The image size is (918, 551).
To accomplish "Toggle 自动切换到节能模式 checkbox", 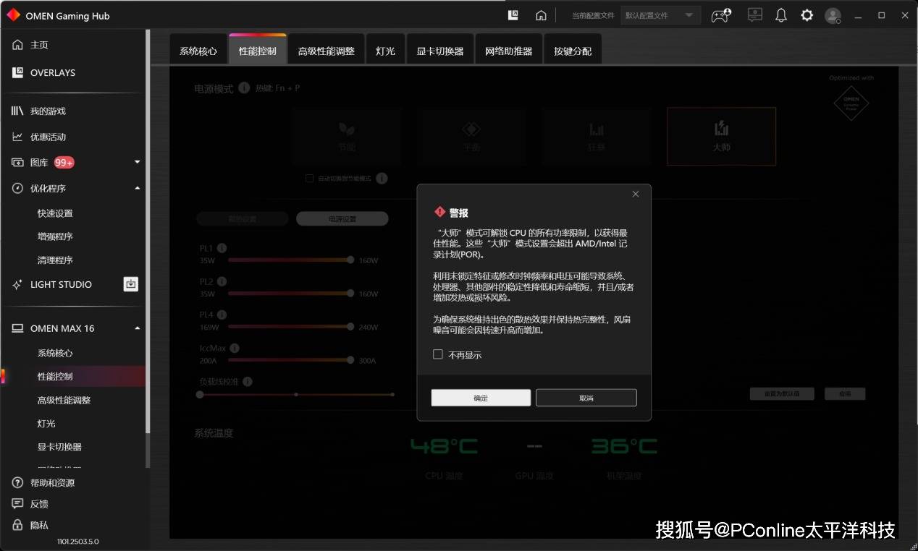I will pyautogui.click(x=309, y=178).
